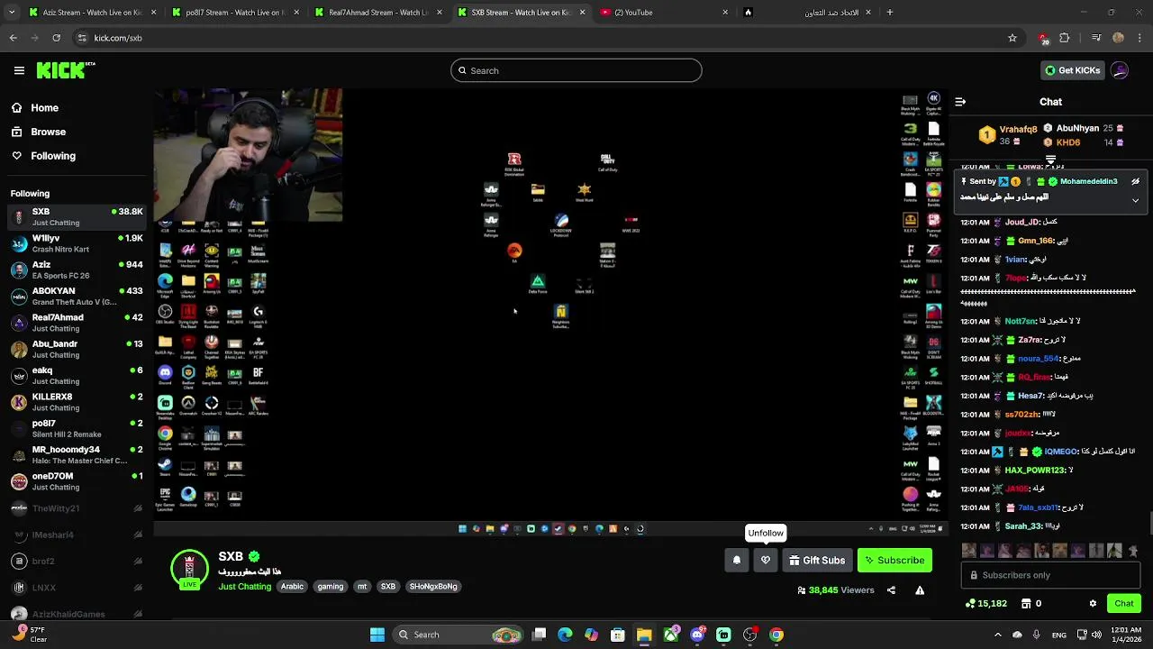
Task: Report the stream with warning icon
Action: pos(920,590)
